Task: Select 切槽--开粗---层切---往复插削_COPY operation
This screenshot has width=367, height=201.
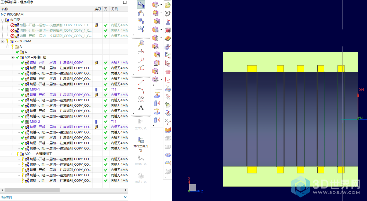Action: [56, 63]
